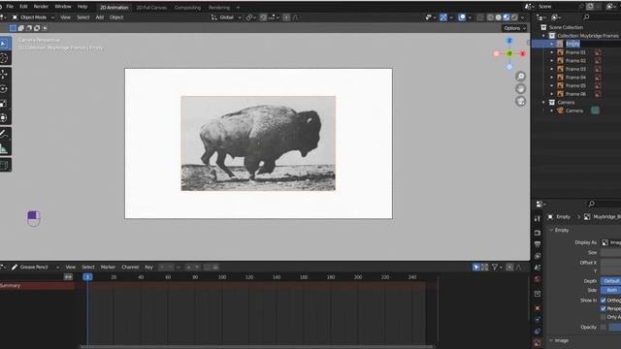Click the Opacity value slider
Screen dimensions: 621x349
(x=615, y=328)
